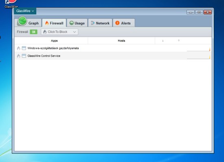Screen dimensions: 224x162
Task: Sort by upload arrow column
Action: coord(179,41)
